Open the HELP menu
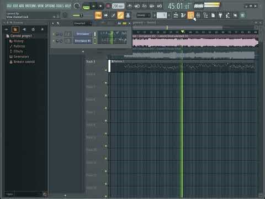Image resolution: width=265 pixels, height=199 pixels. coord(67,6)
